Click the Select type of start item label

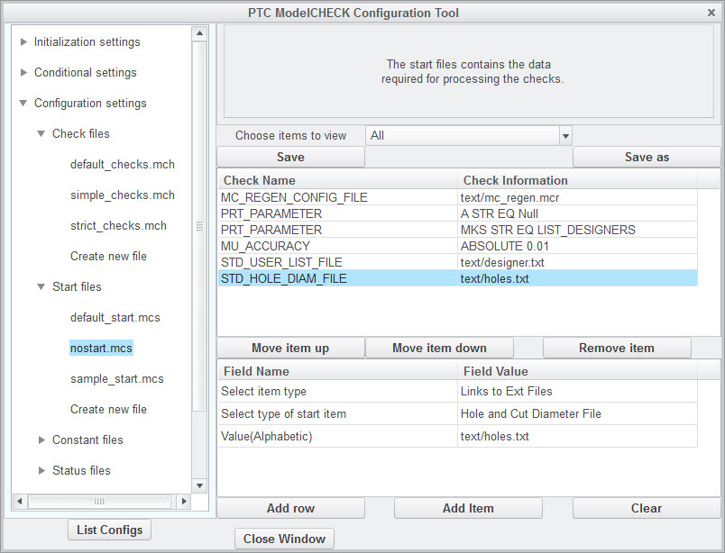(337, 414)
